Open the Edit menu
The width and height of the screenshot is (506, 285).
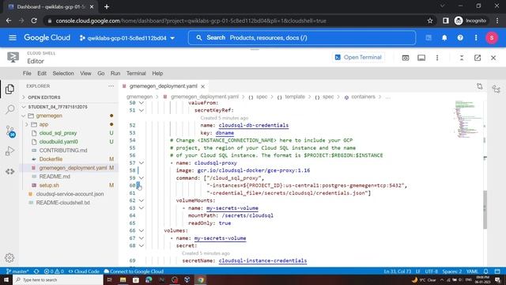[42, 74]
